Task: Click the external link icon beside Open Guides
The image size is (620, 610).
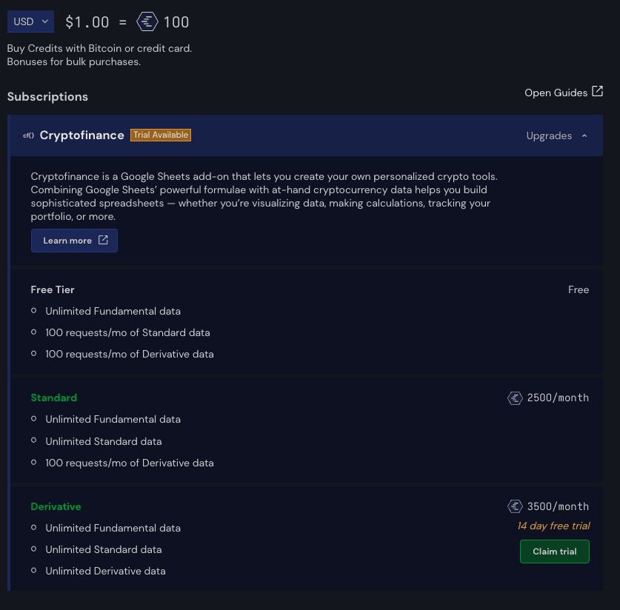Action: [x=597, y=91]
